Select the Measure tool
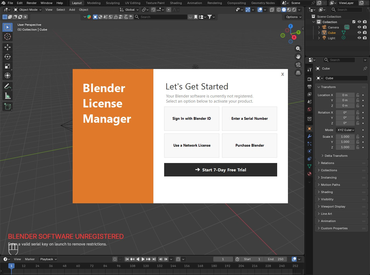Image resolution: width=370 pixels, height=275 pixels. coord(8,96)
